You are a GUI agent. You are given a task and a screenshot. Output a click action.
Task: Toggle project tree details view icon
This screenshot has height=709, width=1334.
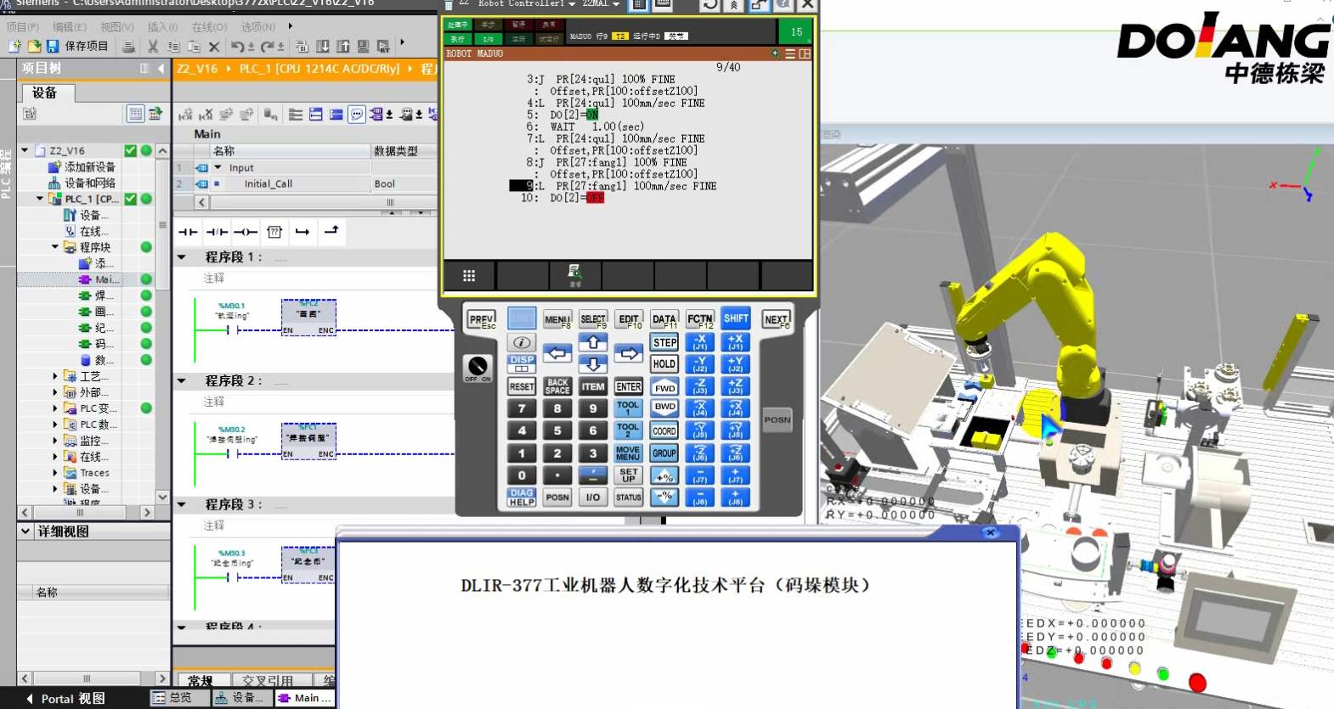tap(135, 113)
